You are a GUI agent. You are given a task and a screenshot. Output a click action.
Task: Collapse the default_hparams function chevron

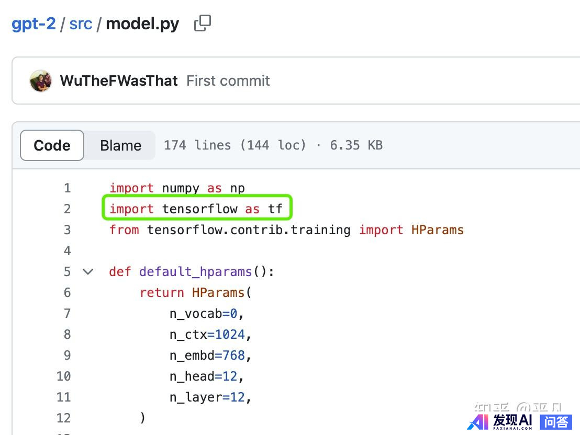coord(88,272)
